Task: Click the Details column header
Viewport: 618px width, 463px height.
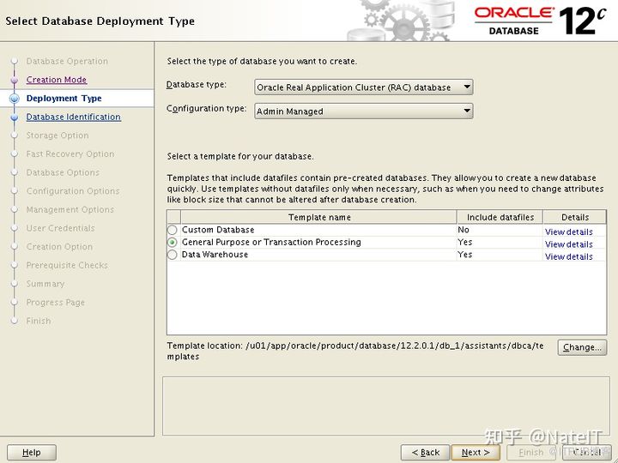Action: 574,217
